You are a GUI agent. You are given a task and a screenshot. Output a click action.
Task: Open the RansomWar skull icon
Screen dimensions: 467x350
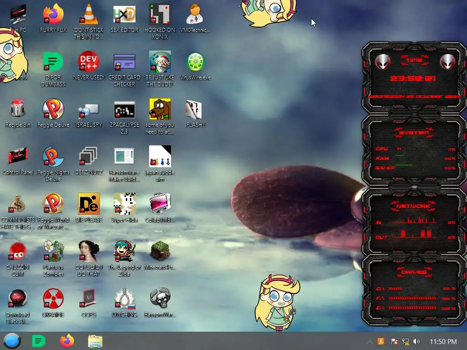point(160,298)
